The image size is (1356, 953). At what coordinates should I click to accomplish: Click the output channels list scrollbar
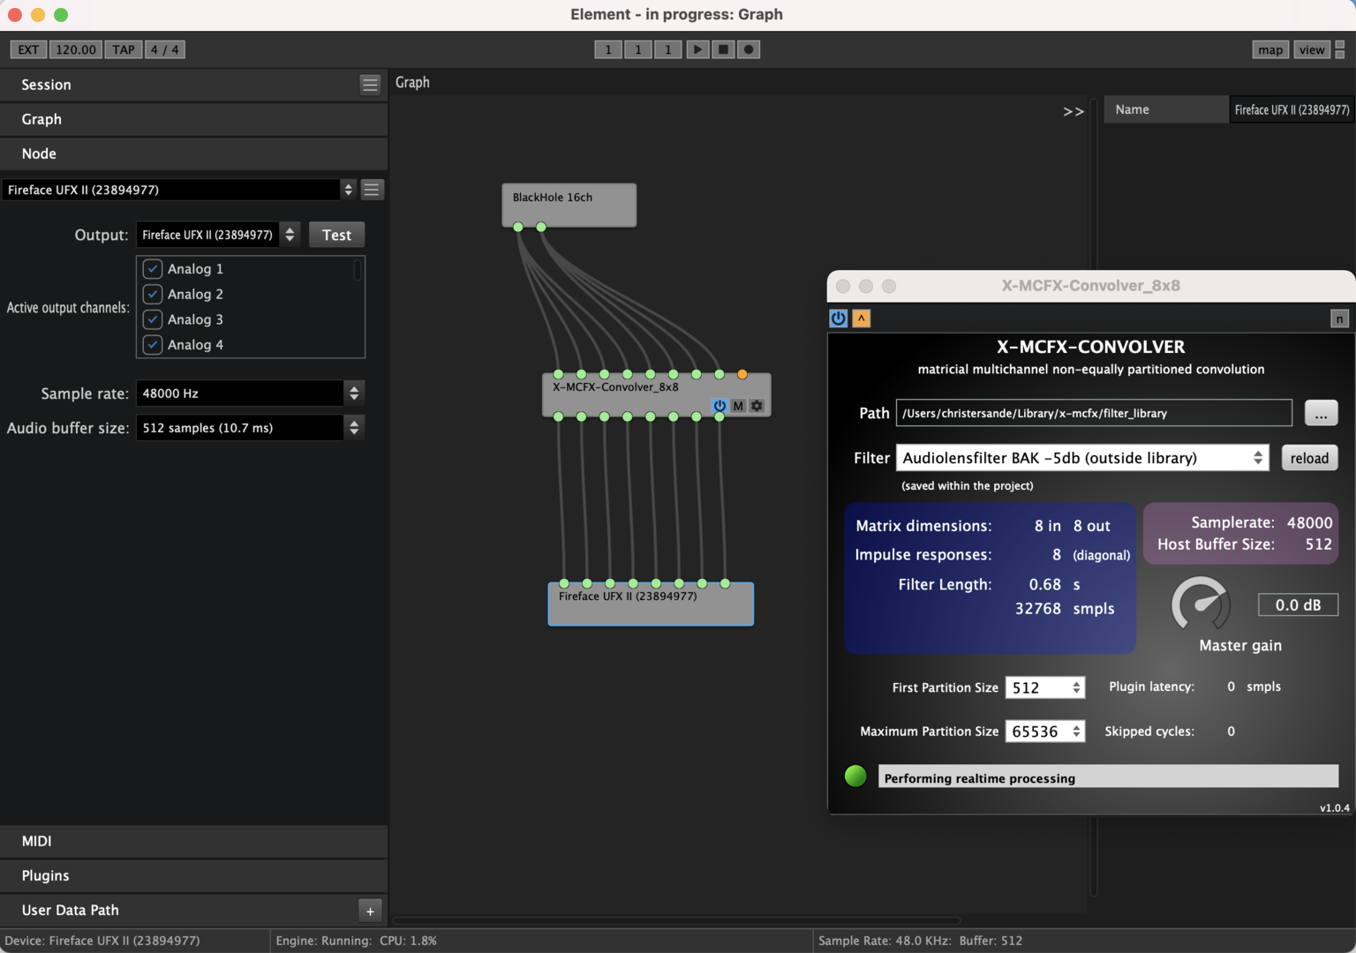click(x=358, y=269)
